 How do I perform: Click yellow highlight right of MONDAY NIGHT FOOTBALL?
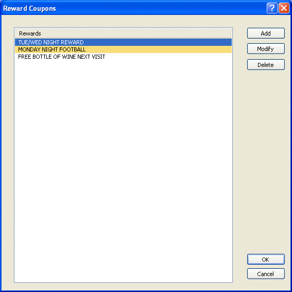159,49
